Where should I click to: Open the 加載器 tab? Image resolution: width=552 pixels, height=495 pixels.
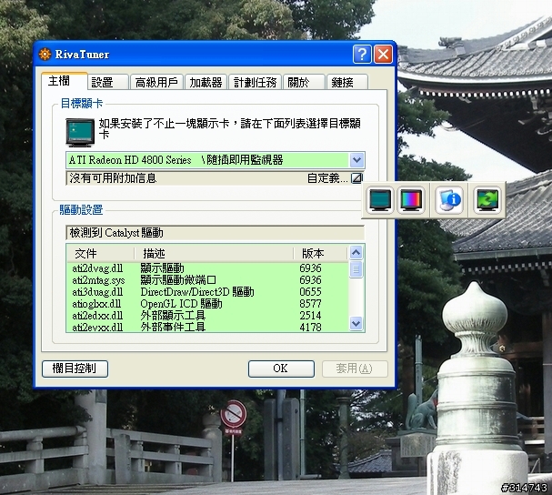point(206,82)
